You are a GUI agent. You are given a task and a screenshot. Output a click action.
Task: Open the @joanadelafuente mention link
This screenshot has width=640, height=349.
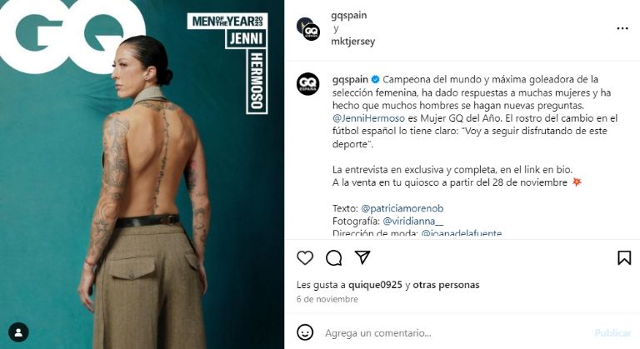tap(461, 233)
